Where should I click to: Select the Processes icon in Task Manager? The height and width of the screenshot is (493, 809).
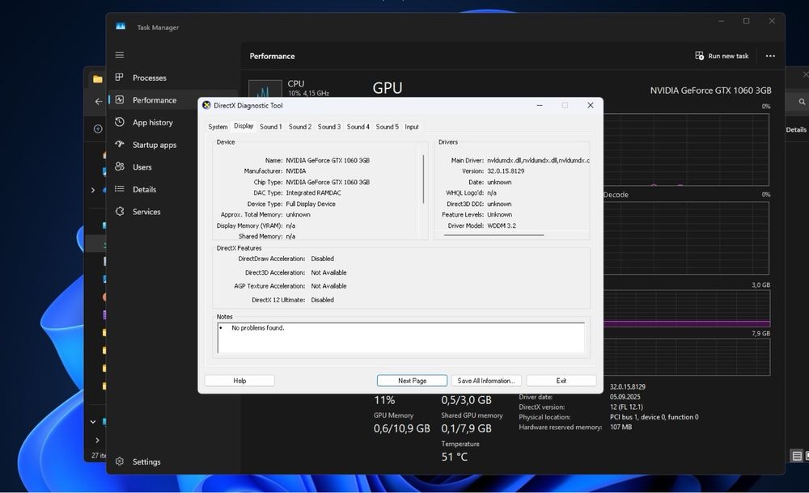[x=119, y=78]
